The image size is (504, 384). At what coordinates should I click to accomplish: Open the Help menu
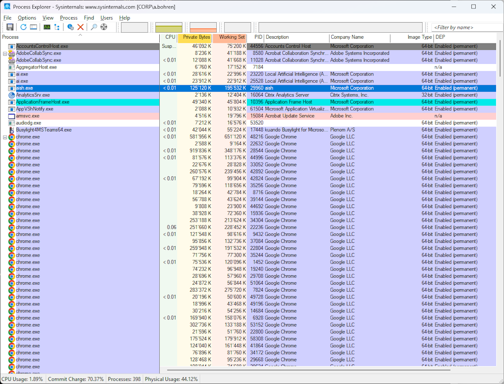coord(124,18)
